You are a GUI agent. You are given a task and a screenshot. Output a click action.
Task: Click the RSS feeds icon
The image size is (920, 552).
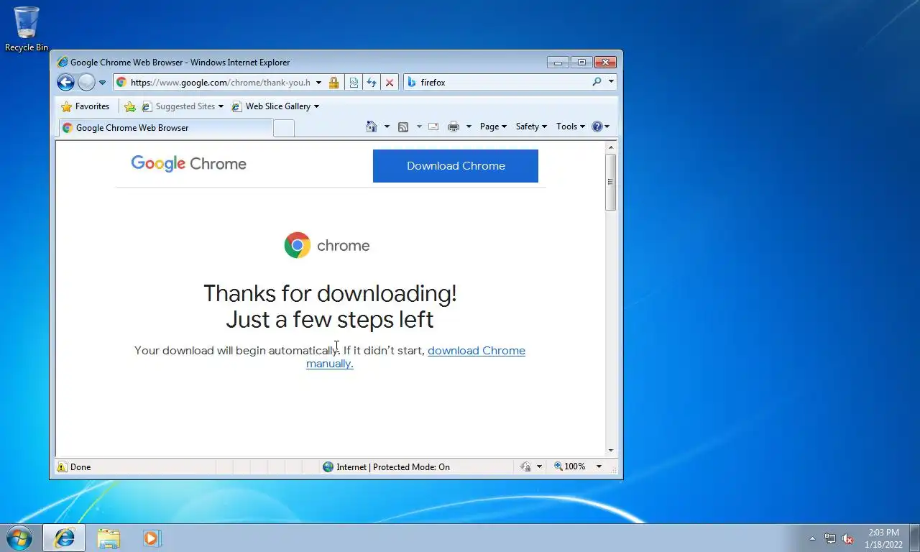tap(403, 126)
